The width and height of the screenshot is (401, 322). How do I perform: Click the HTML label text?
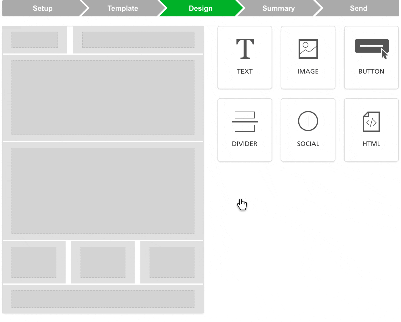[371, 144]
